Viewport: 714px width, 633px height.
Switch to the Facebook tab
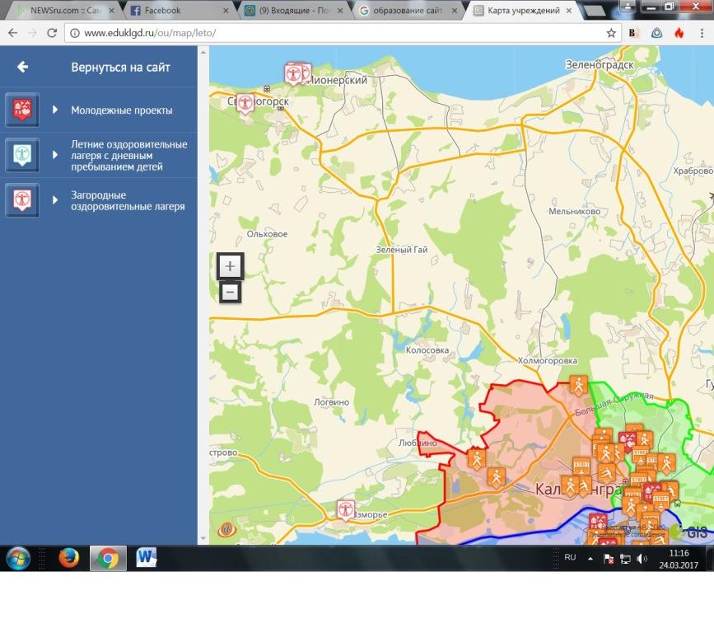(173, 11)
